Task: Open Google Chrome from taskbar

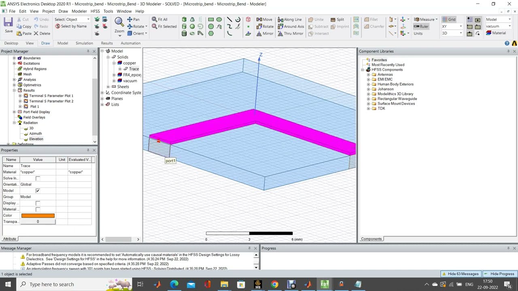Action: tap(274, 284)
